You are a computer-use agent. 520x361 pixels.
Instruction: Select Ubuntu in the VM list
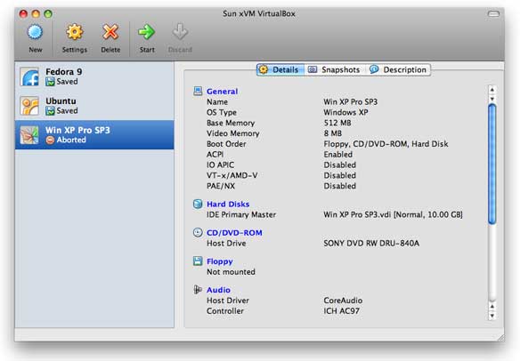coord(94,106)
